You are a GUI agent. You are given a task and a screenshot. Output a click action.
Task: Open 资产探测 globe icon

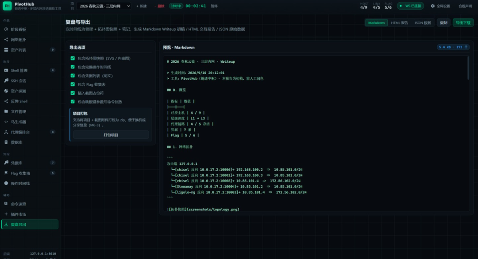click(6, 91)
